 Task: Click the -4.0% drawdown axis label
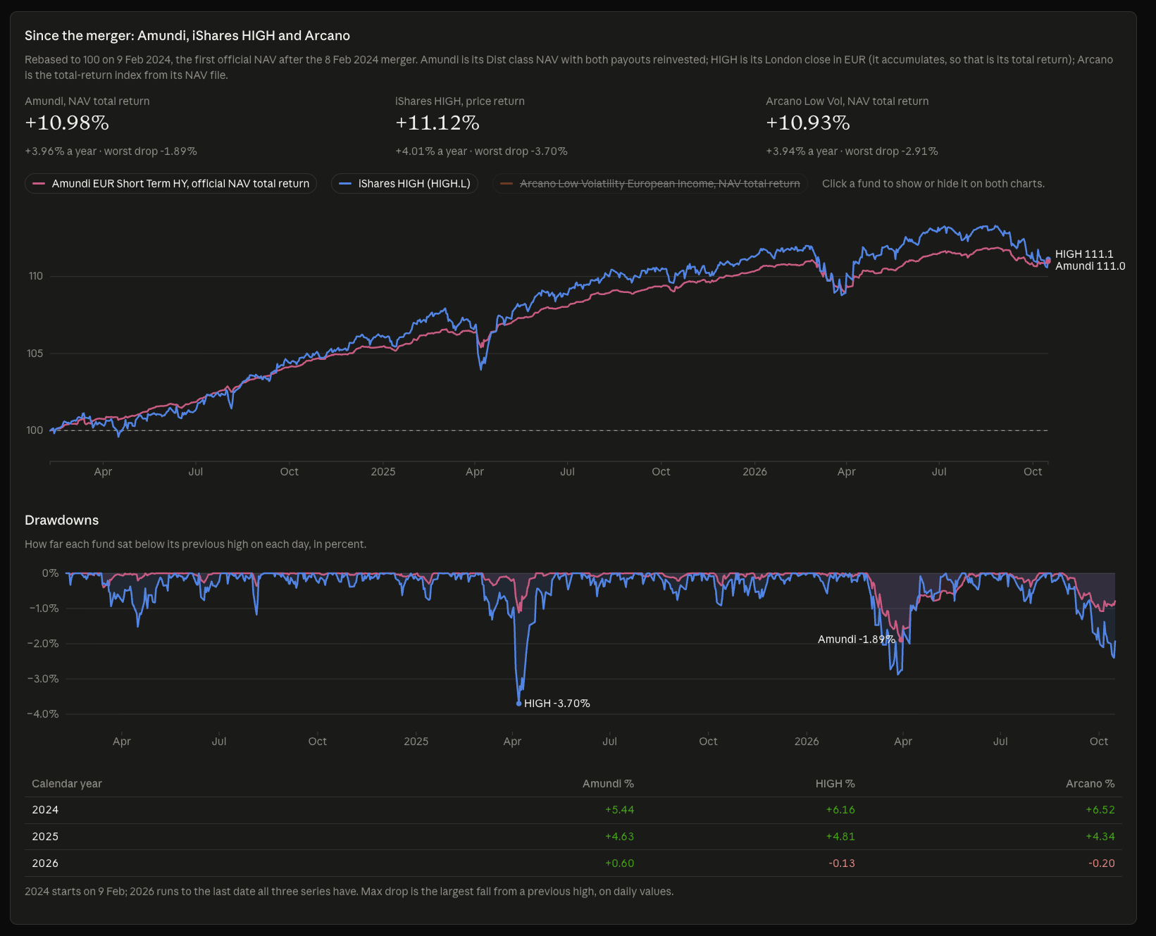[x=43, y=714]
